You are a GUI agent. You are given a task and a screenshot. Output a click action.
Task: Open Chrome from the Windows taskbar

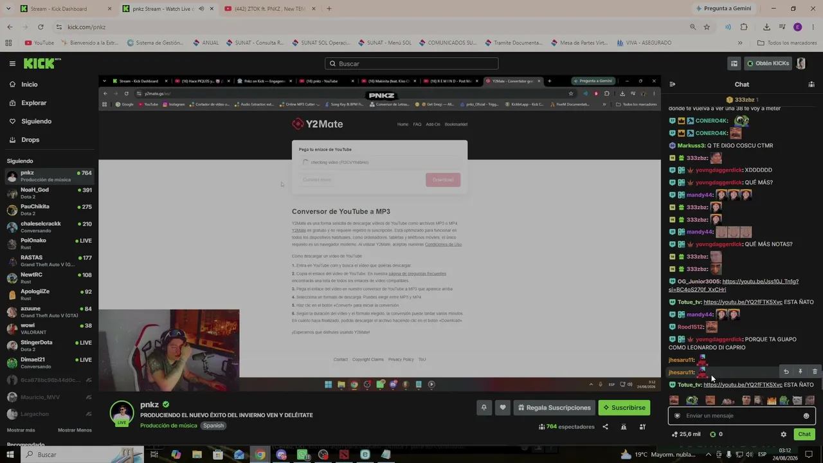(260, 455)
